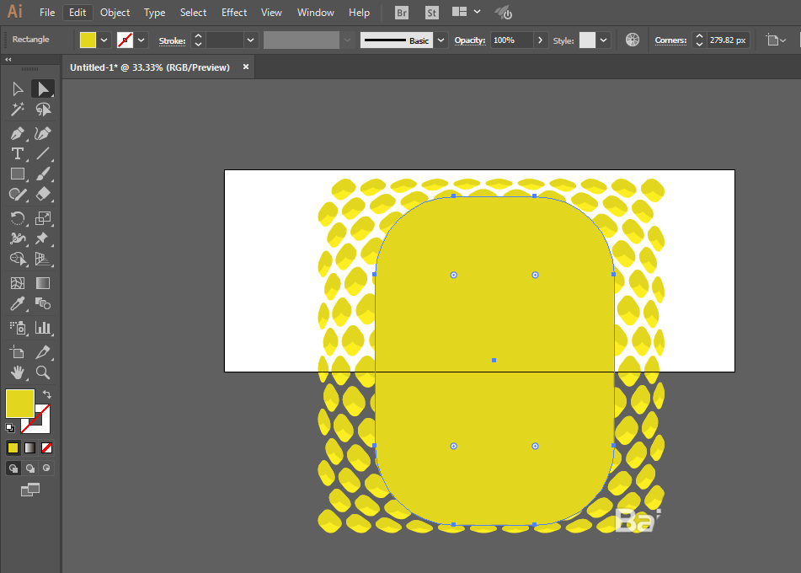Open the fill color dropdown

point(104,40)
